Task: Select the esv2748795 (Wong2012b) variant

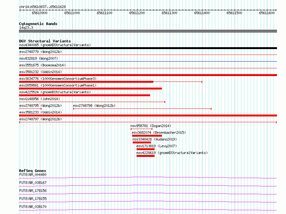Action: click(40, 106)
